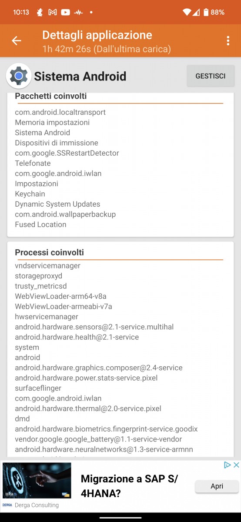Tap the Migrazione a SAP S/4HANA headline
241x522 pixels.
pos(130,486)
